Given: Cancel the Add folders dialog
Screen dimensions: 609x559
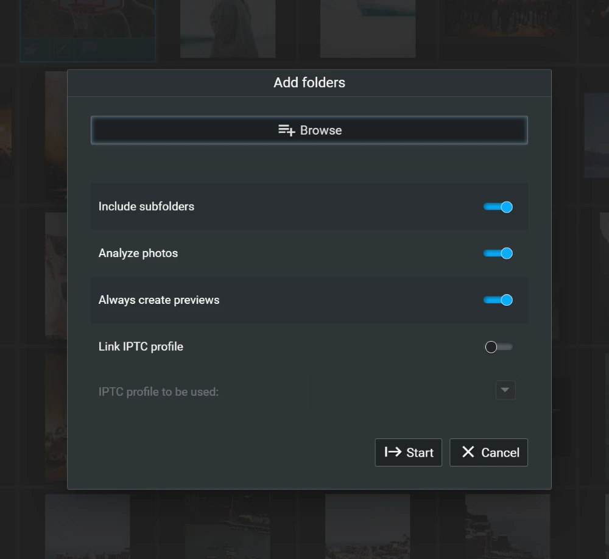Looking at the screenshot, I should point(488,452).
